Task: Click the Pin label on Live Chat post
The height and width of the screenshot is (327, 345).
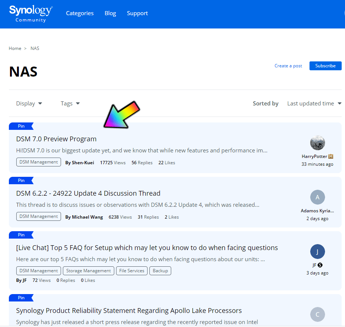Action: (21, 235)
